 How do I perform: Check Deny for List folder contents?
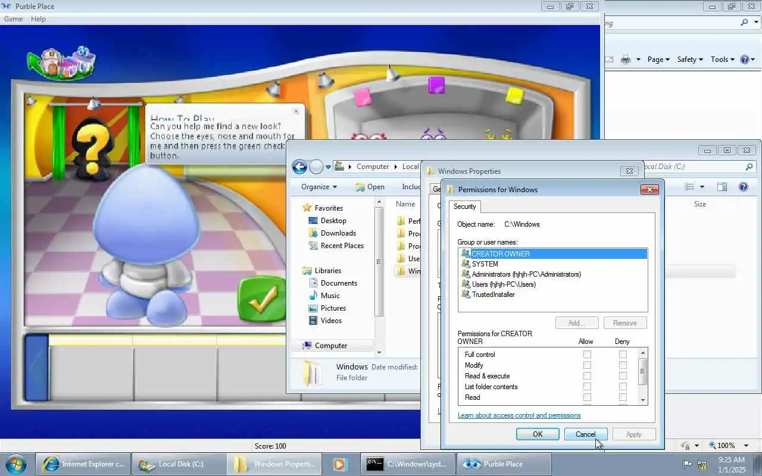[623, 387]
